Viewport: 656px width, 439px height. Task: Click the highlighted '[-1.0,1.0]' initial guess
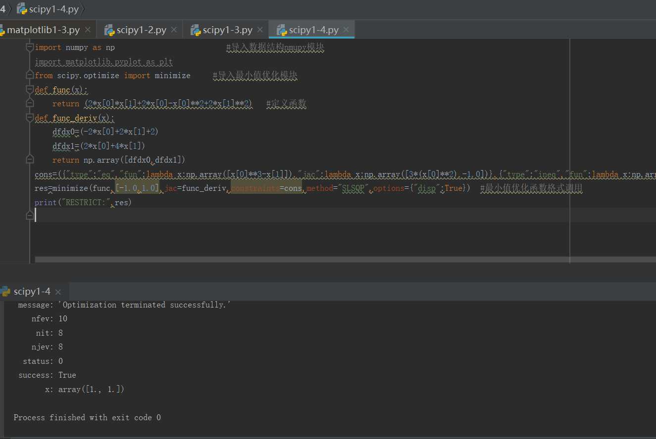[x=138, y=188]
